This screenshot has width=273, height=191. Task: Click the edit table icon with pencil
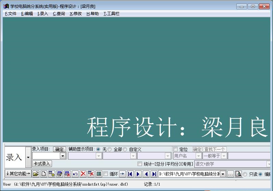click(x=60, y=174)
